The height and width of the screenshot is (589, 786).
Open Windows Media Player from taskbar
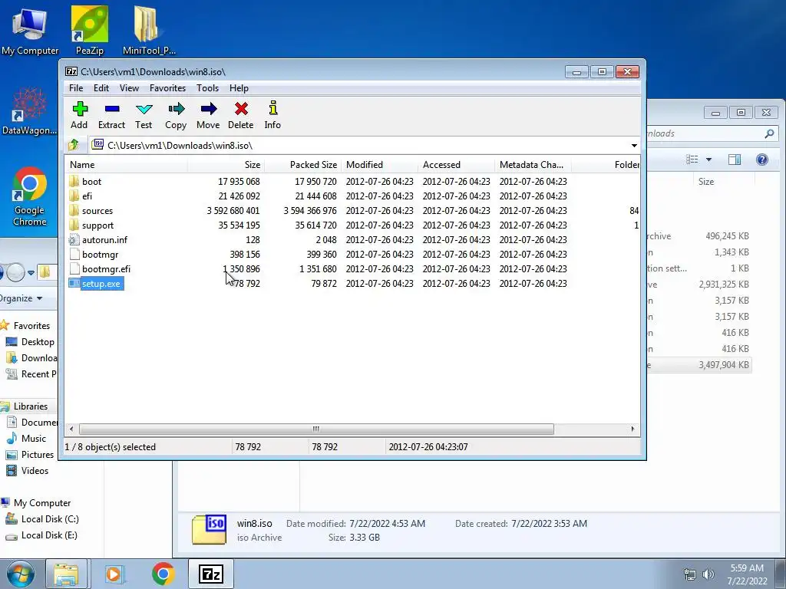[114, 574]
